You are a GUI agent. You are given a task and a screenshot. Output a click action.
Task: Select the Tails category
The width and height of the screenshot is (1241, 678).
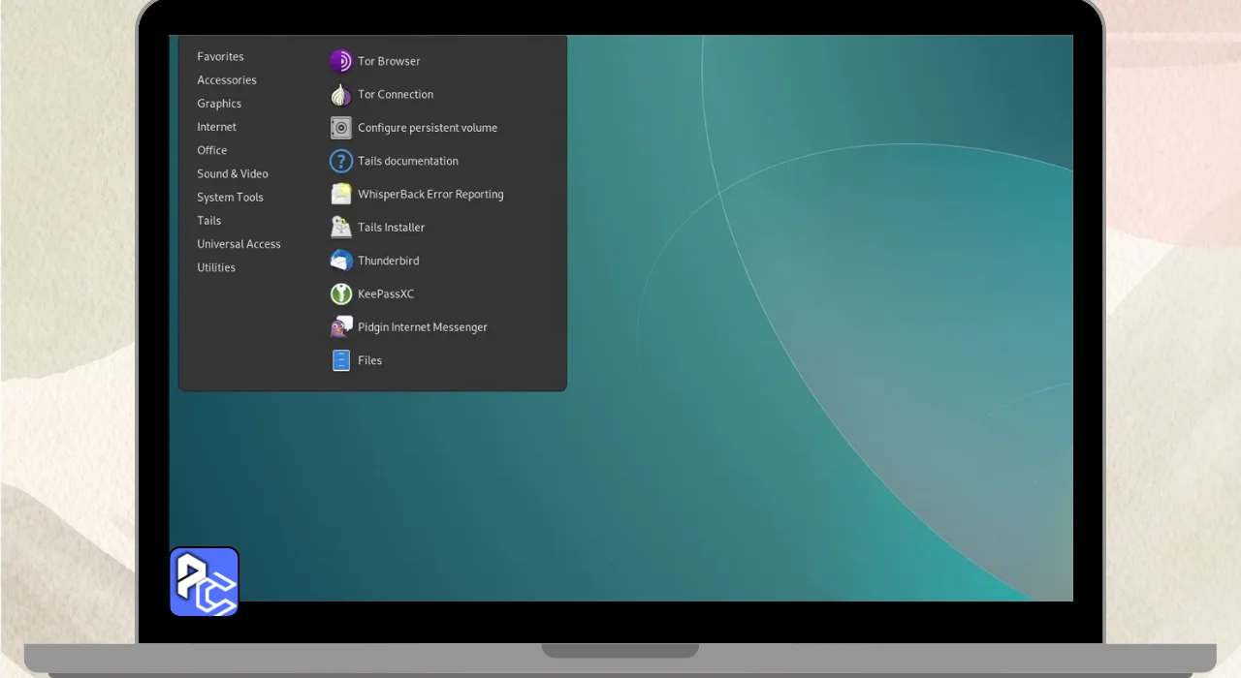tap(209, 221)
